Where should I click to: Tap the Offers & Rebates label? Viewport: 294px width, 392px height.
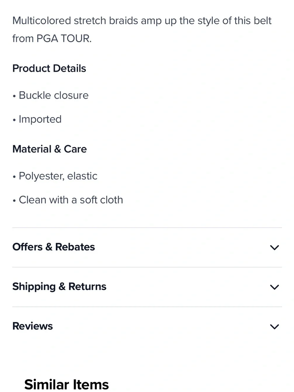[54, 247]
